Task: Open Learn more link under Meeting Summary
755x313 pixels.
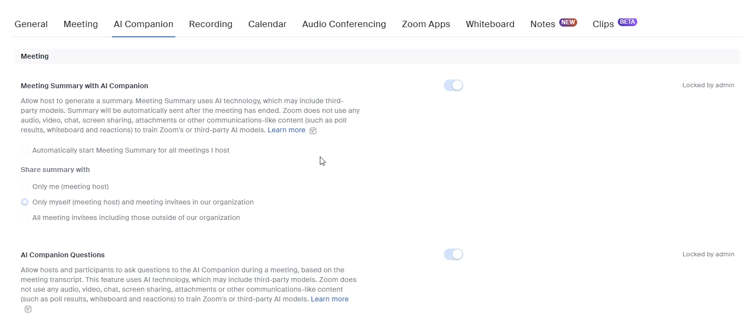Action: (286, 130)
